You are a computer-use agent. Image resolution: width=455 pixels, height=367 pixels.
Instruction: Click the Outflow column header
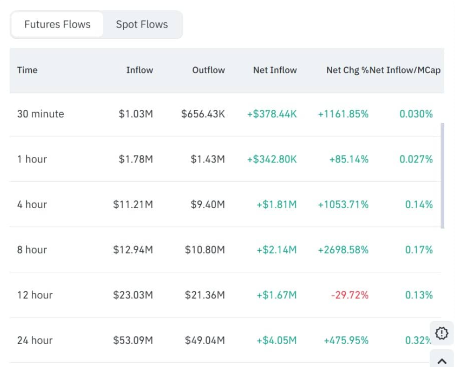coord(208,70)
